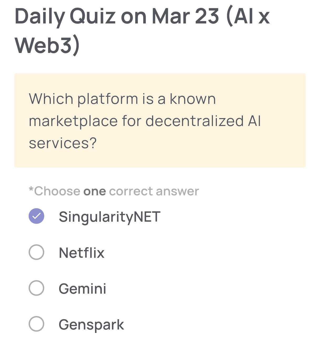Click the purple checkmark icon beside SingularityNET
320x349 pixels.
point(36,216)
